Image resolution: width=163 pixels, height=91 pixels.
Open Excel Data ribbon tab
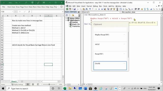click(x=31, y=7)
